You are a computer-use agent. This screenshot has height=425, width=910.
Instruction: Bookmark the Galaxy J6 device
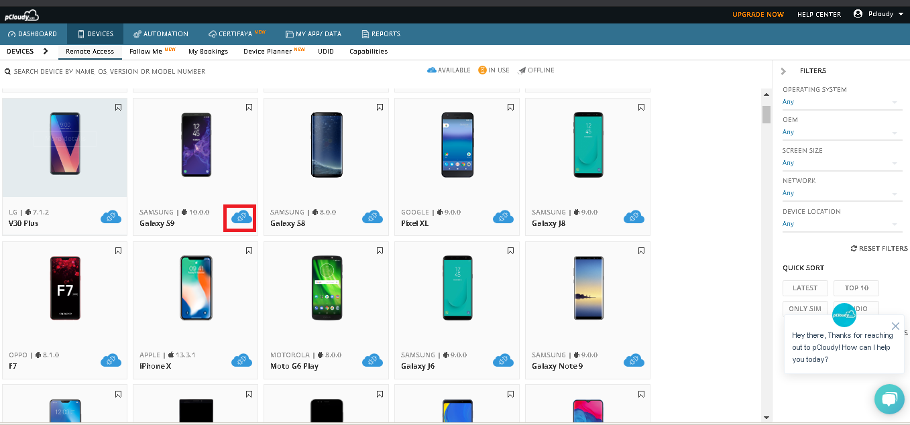pyautogui.click(x=510, y=251)
